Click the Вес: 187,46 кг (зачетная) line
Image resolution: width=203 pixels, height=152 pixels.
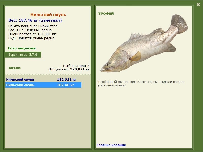click(35, 20)
